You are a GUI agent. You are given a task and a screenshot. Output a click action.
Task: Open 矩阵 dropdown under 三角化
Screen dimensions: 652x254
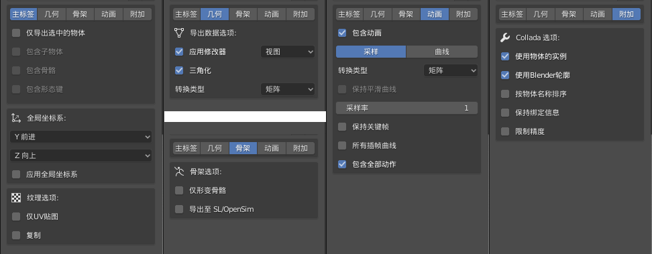pos(288,89)
